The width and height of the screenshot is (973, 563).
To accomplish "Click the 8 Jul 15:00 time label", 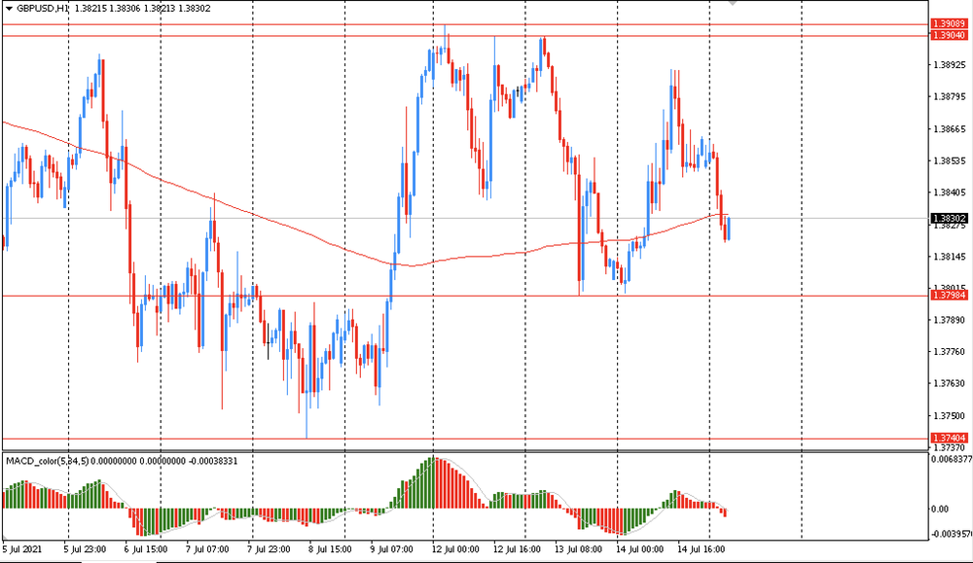I will point(330,549).
